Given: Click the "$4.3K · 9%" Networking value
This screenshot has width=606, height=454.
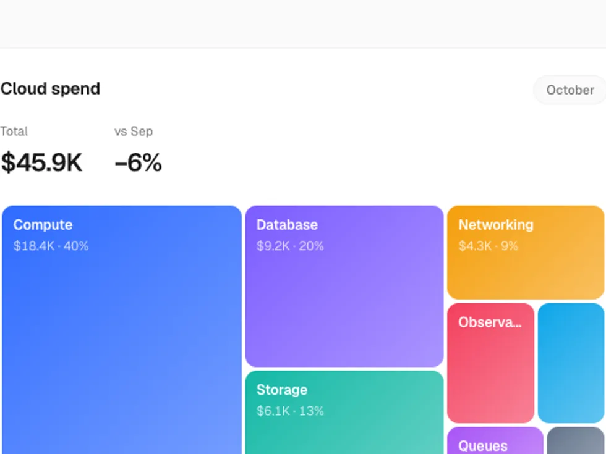Looking at the screenshot, I should pyautogui.click(x=488, y=246).
